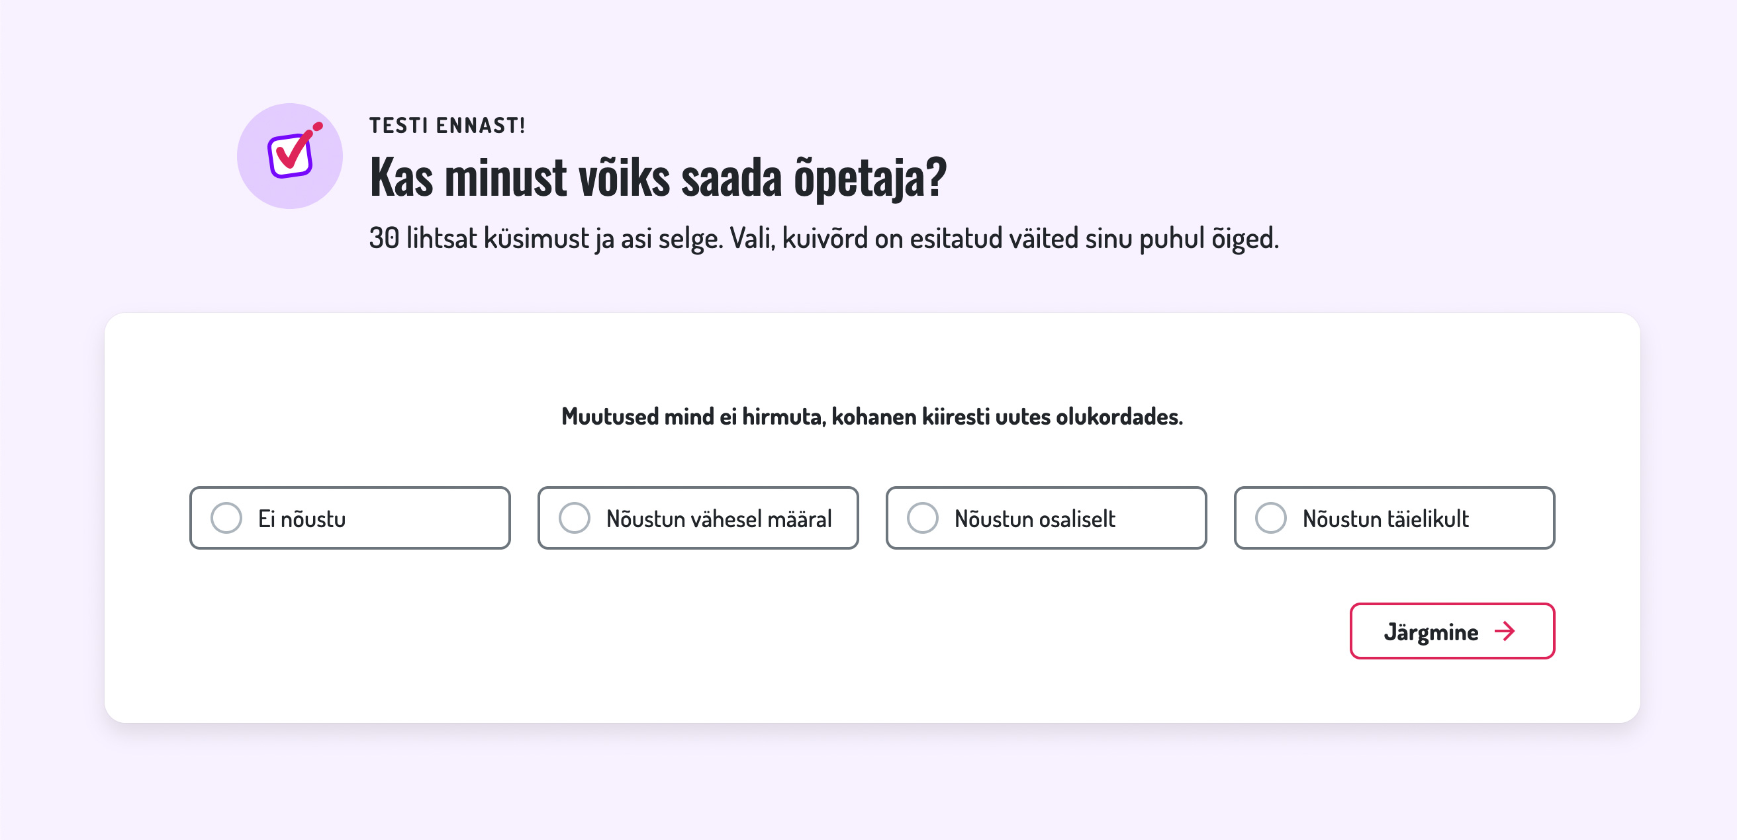Mark the "Nõustun täielikult" radio circle
This screenshot has height=840, width=1737.
tap(1270, 518)
